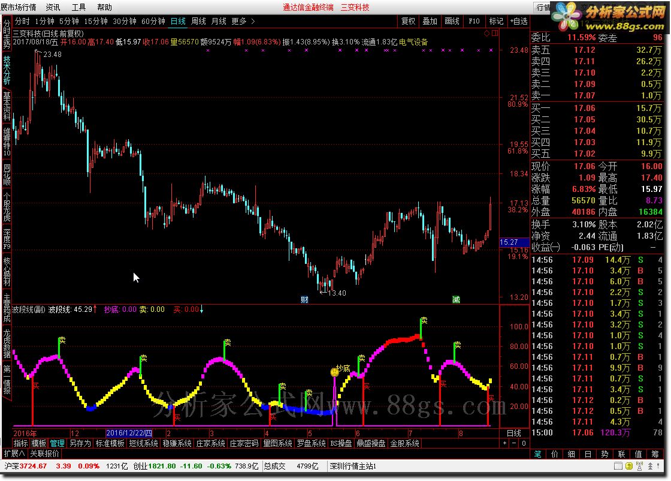Screen dimensions: 671x481
Task: Select the 庄家密码 template
Action: coord(244,443)
